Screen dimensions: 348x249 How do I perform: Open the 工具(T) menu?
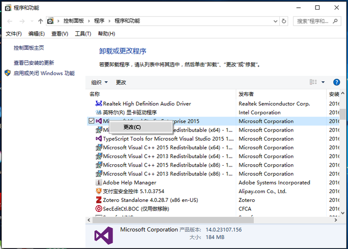click(83, 34)
